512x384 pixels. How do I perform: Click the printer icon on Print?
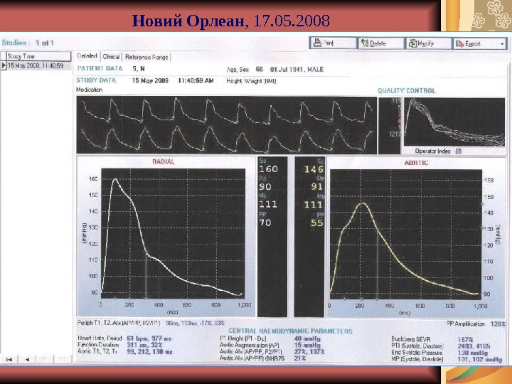(x=317, y=43)
